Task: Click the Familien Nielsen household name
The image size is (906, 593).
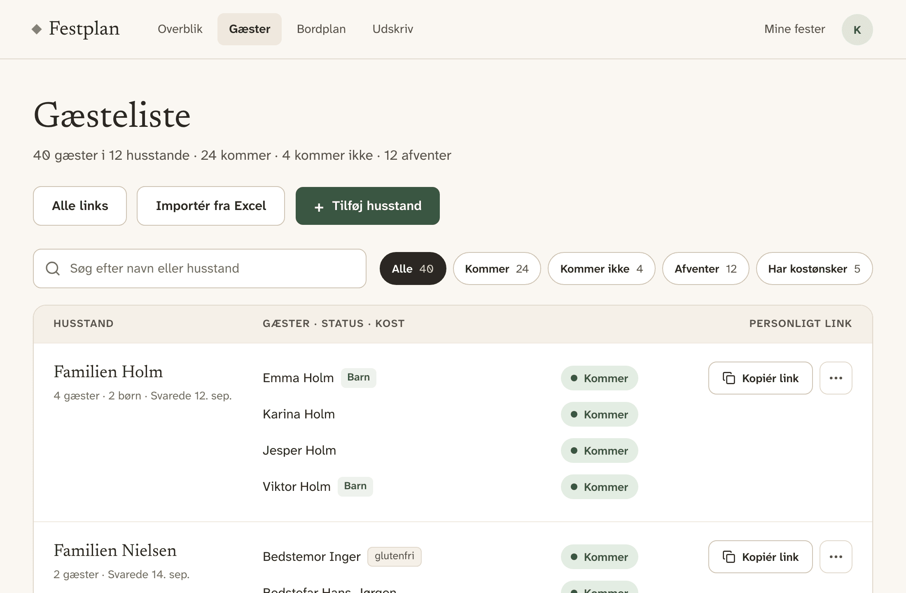Action: (x=115, y=551)
